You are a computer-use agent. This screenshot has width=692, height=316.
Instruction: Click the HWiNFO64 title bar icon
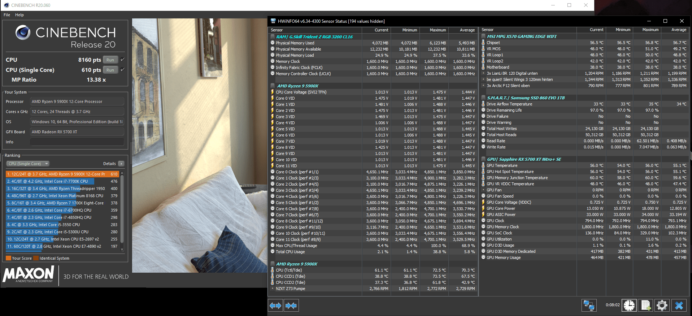click(x=273, y=21)
